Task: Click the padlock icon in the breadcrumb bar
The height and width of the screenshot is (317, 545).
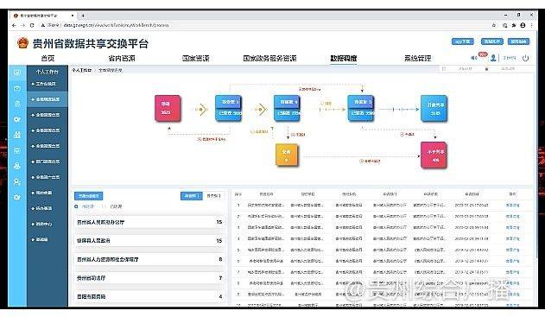Action: point(486,69)
